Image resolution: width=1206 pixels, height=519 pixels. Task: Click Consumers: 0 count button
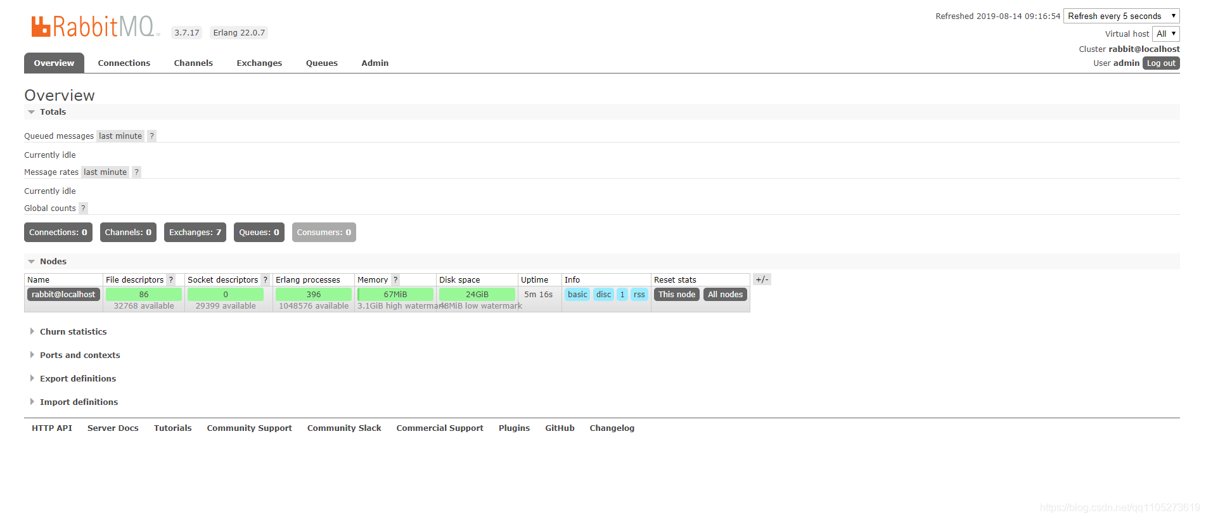(324, 232)
